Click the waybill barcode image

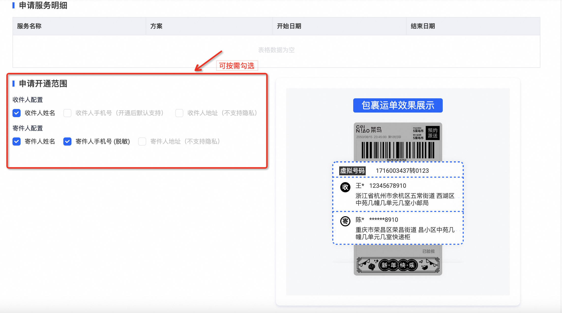tap(398, 150)
